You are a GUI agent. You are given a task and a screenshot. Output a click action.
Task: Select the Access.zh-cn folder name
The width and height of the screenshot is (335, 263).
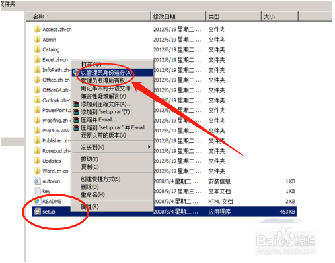57,29
